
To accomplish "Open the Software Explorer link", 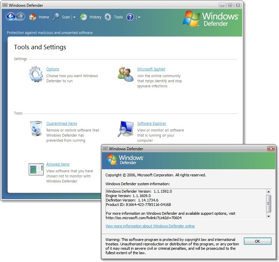I will click(x=152, y=123).
